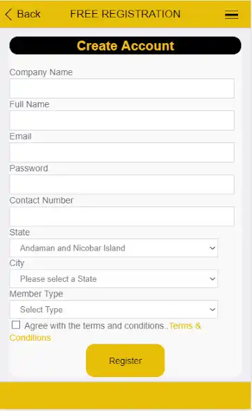Expand the State dropdown
Viewport: 252px width, 411px height.
114,248
